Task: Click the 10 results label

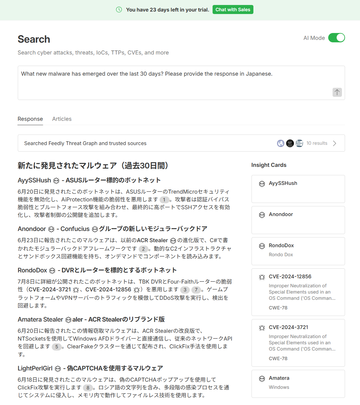Action: pos(317,143)
